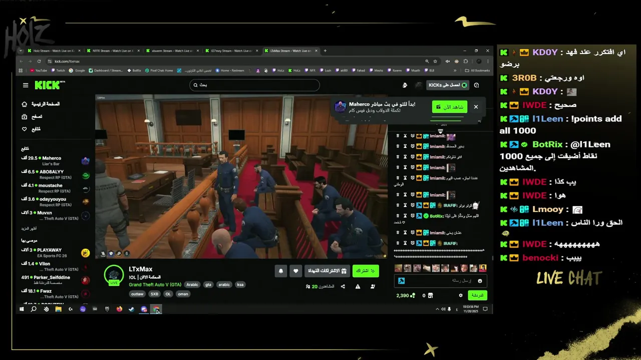Screen dimensions: 641x360
Task: Switch to the Holz Stream tab
Action: point(54,50)
